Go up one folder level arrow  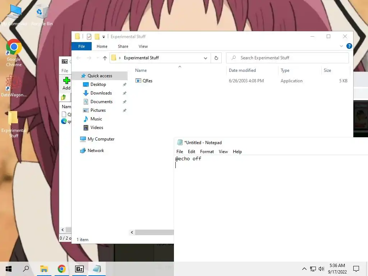click(x=105, y=58)
